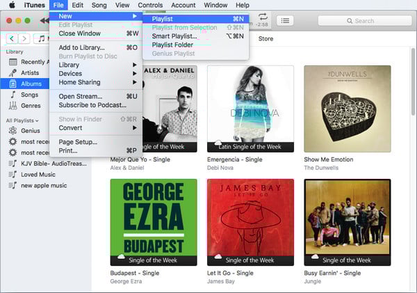This screenshot has height=293, width=417.
Task: Open the iTunes application menu
Action: [34, 5]
